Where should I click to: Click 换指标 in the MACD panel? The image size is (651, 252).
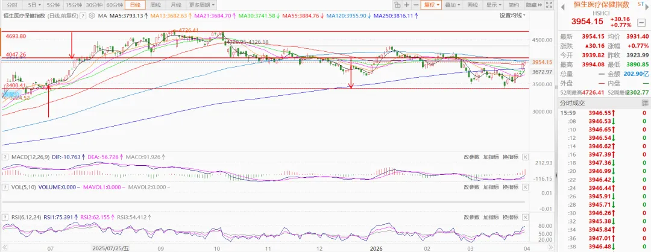511,157
